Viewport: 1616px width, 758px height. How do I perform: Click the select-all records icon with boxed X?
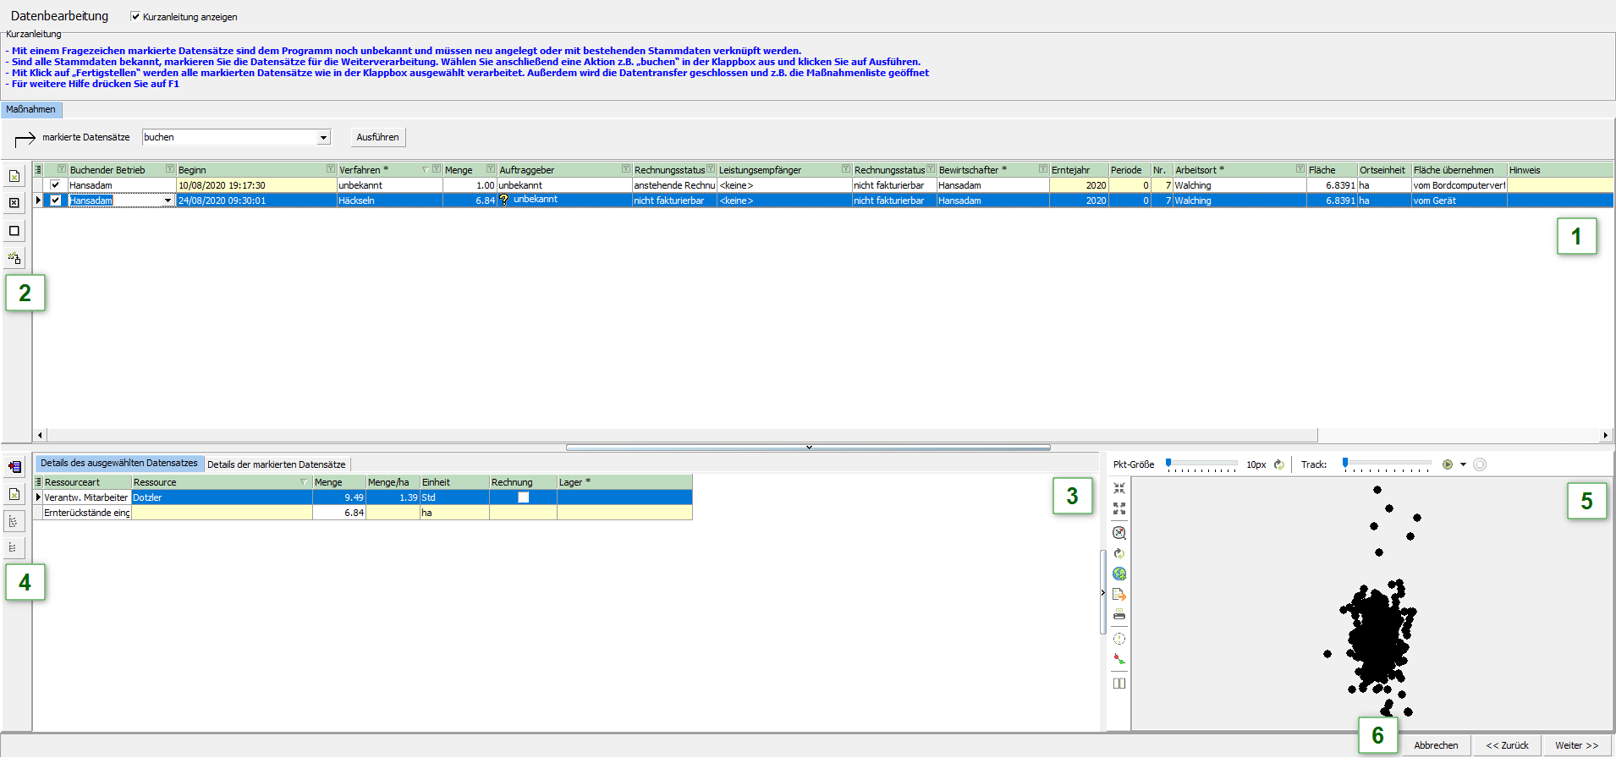point(14,203)
